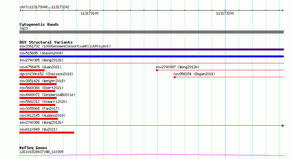293x159 pixels.
Task: Select the DGV Structural Variants track title
Action: (x=46, y=42)
